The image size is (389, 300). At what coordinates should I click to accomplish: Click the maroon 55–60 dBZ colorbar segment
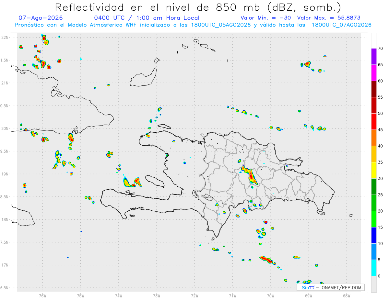pos(374,89)
